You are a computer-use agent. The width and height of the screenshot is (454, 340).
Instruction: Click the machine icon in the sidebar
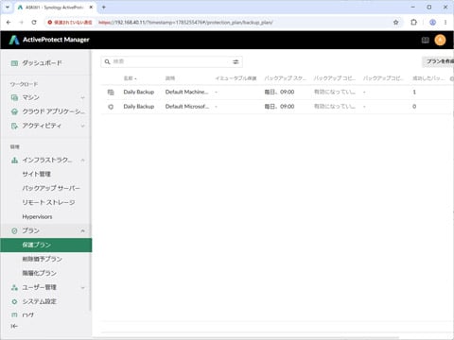tap(14, 97)
